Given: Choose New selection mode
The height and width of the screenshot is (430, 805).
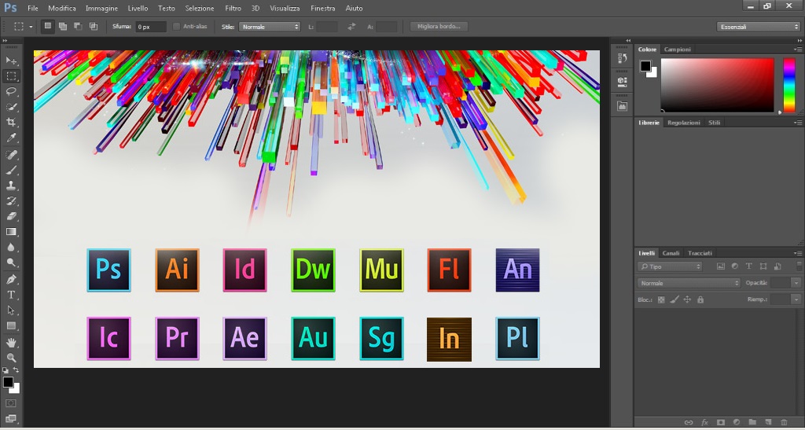Looking at the screenshot, I should coord(47,26).
